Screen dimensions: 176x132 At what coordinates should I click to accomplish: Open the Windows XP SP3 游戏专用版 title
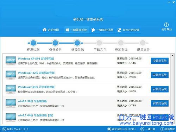[x=36, y=58]
